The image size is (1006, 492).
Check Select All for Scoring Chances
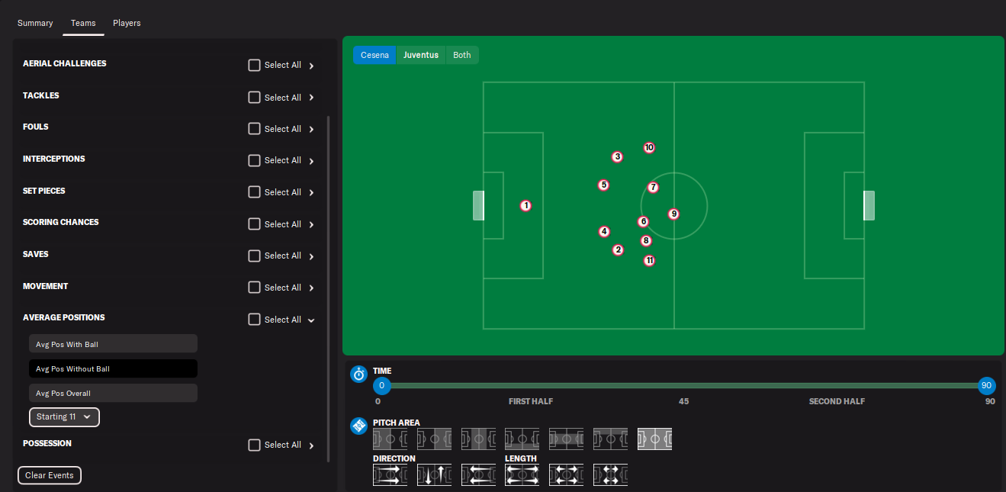[x=255, y=224]
